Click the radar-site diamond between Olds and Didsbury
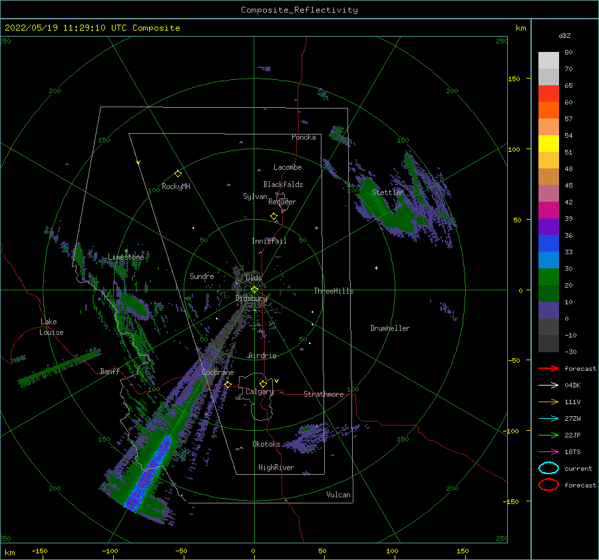599x560 pixels. pyautogui.click(x=254, y=290)
